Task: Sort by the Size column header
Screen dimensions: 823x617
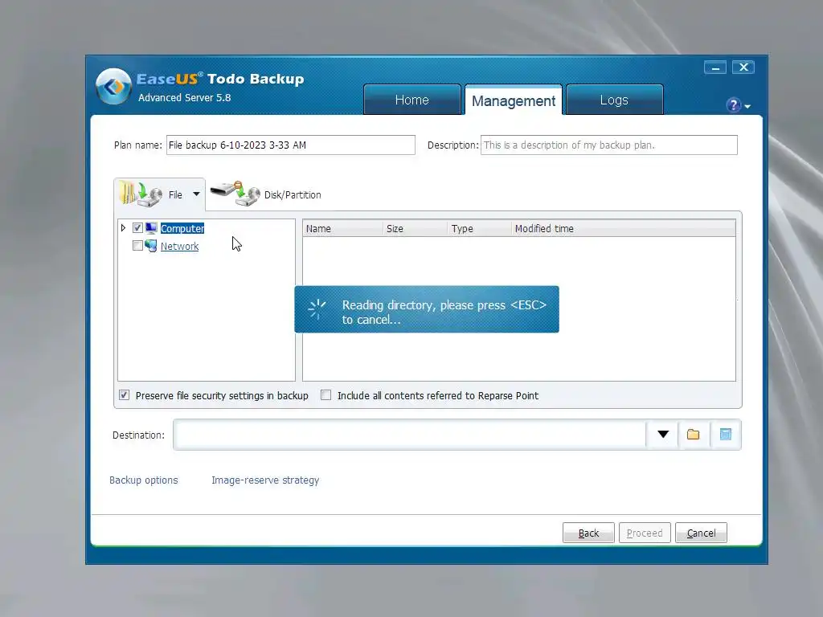Action: click(416, 229)
